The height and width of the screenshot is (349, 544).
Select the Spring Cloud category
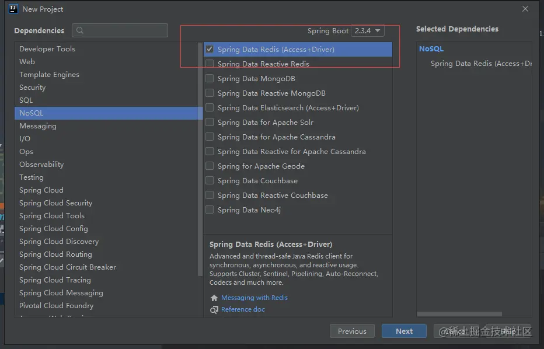pyautogui.click(x=106, y=190)
